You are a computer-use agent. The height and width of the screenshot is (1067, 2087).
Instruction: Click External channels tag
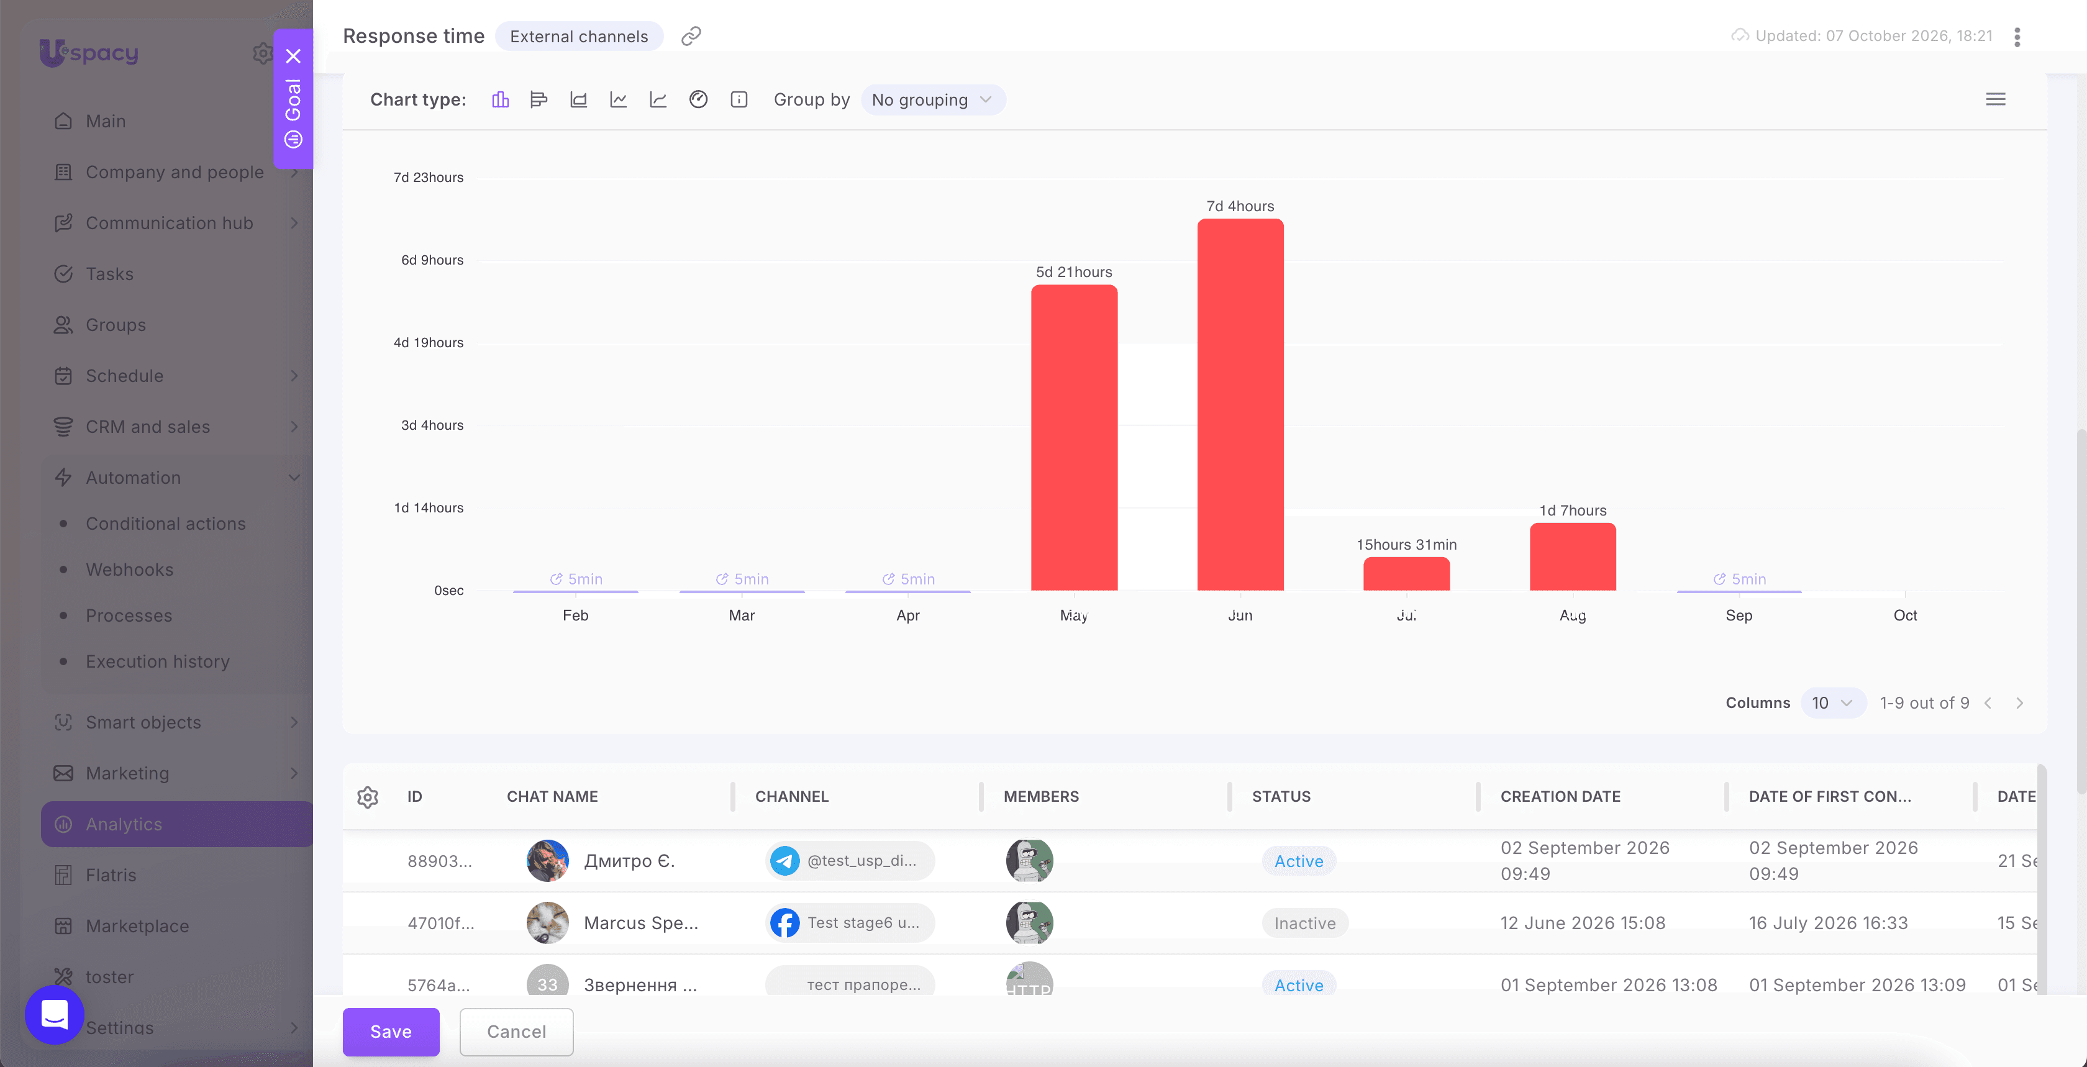[x=580, y=35]
